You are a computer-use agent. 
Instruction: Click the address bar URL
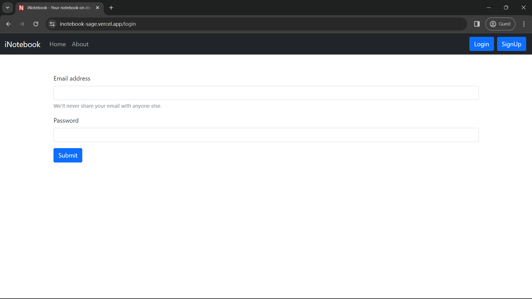(x=98, y=24)
